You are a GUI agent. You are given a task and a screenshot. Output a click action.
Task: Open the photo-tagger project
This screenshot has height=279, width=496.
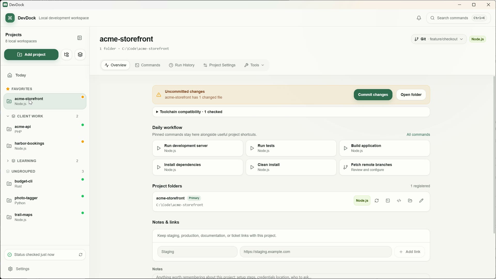pyautogui.click(x=45, y=200)
